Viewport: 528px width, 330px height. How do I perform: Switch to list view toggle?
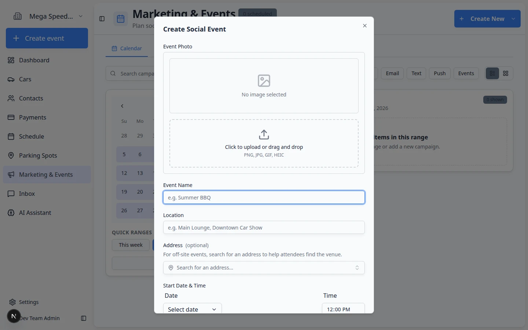pyautogui.click(x=492, y=73)
